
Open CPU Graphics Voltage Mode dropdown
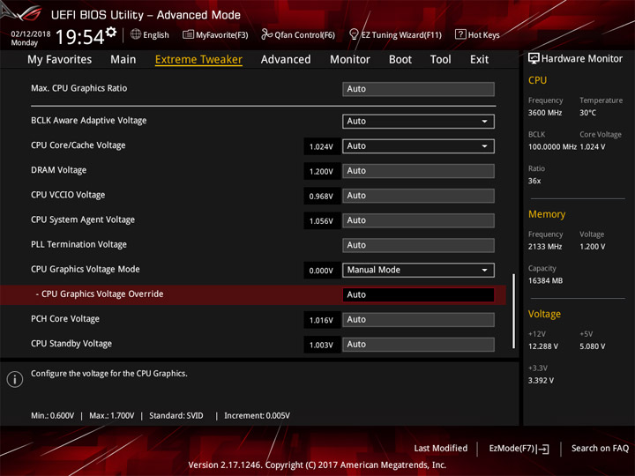[418, 270]
